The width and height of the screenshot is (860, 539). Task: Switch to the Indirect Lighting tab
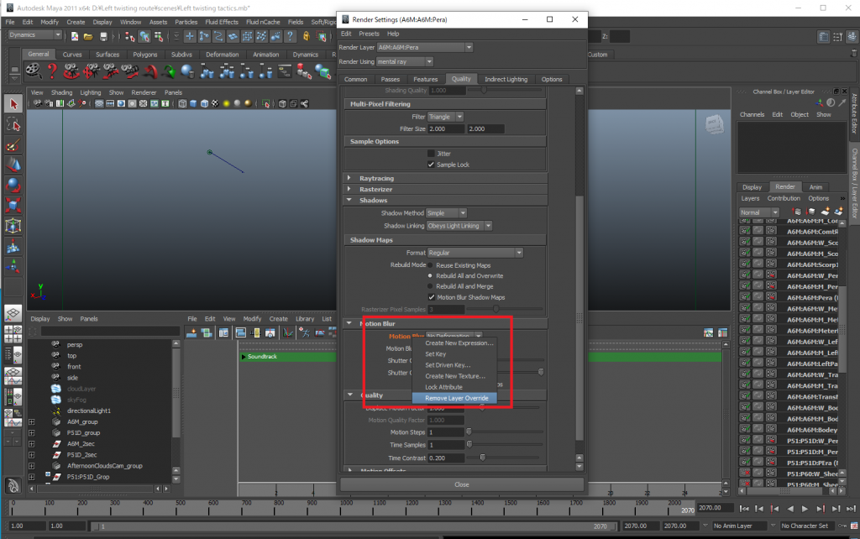(x=506, y=79)
